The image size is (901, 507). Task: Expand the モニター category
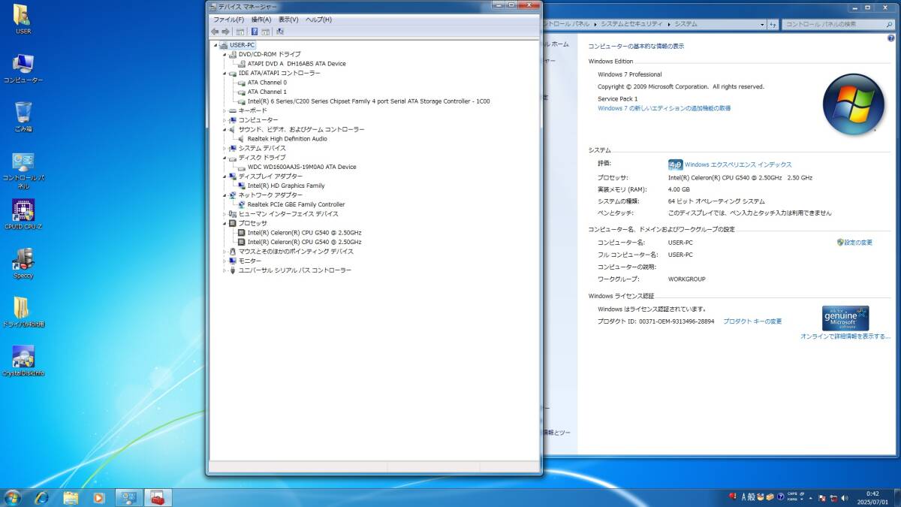pyautogui.click(x=224, y=261)
